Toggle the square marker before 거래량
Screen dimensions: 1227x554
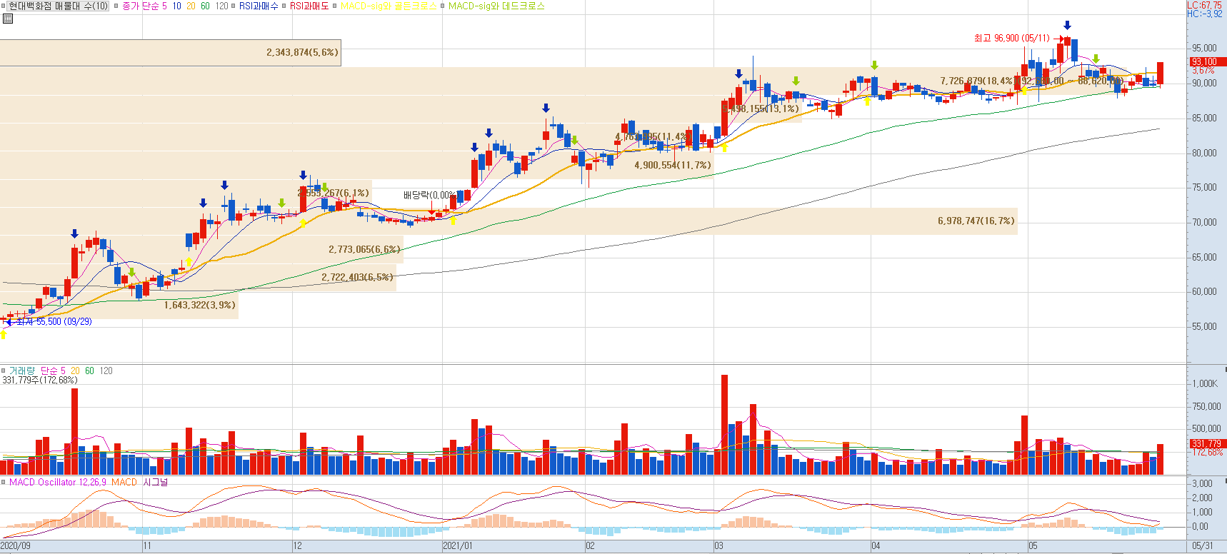(x=4, y=371)
